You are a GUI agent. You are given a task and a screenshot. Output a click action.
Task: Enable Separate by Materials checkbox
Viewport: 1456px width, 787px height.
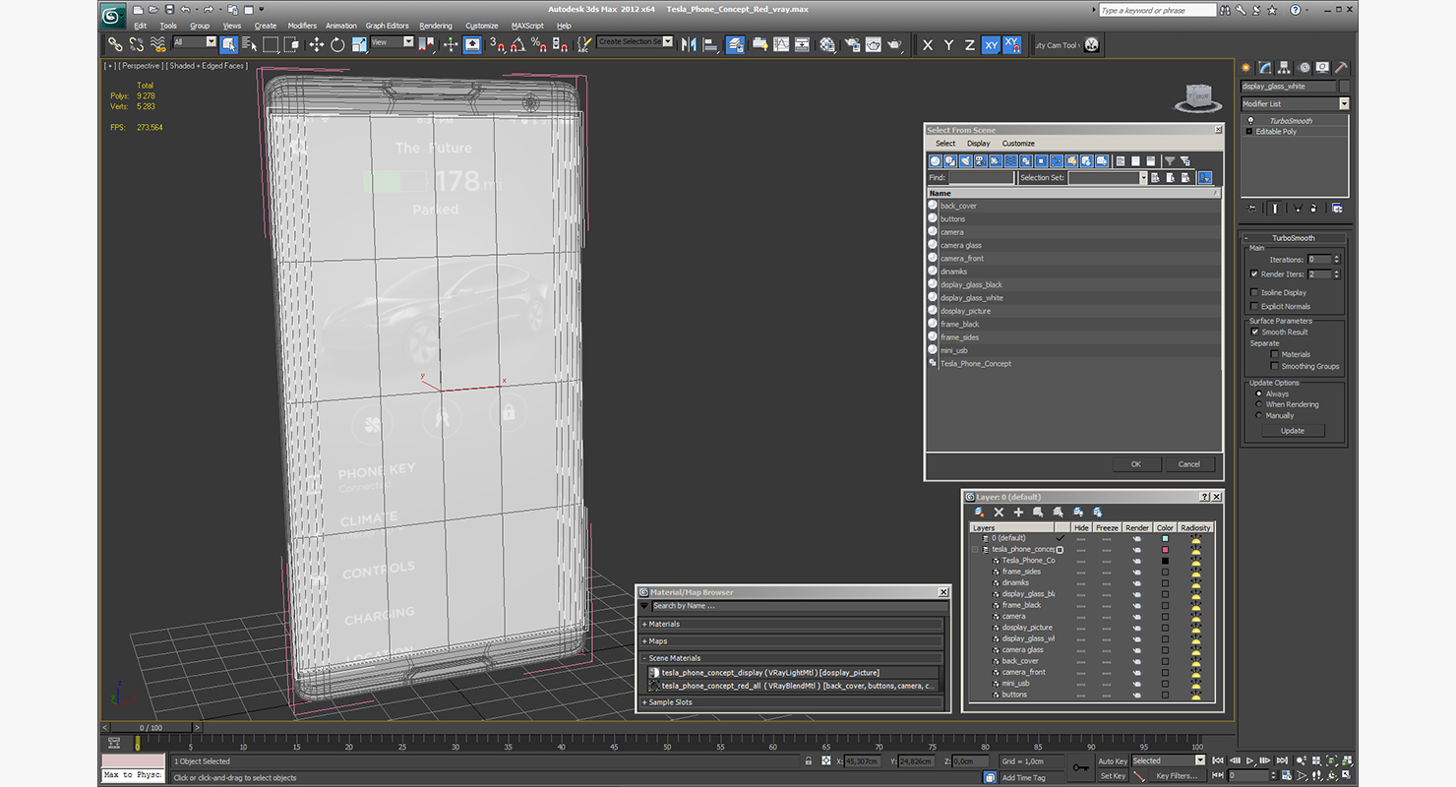click(1275, 354)
